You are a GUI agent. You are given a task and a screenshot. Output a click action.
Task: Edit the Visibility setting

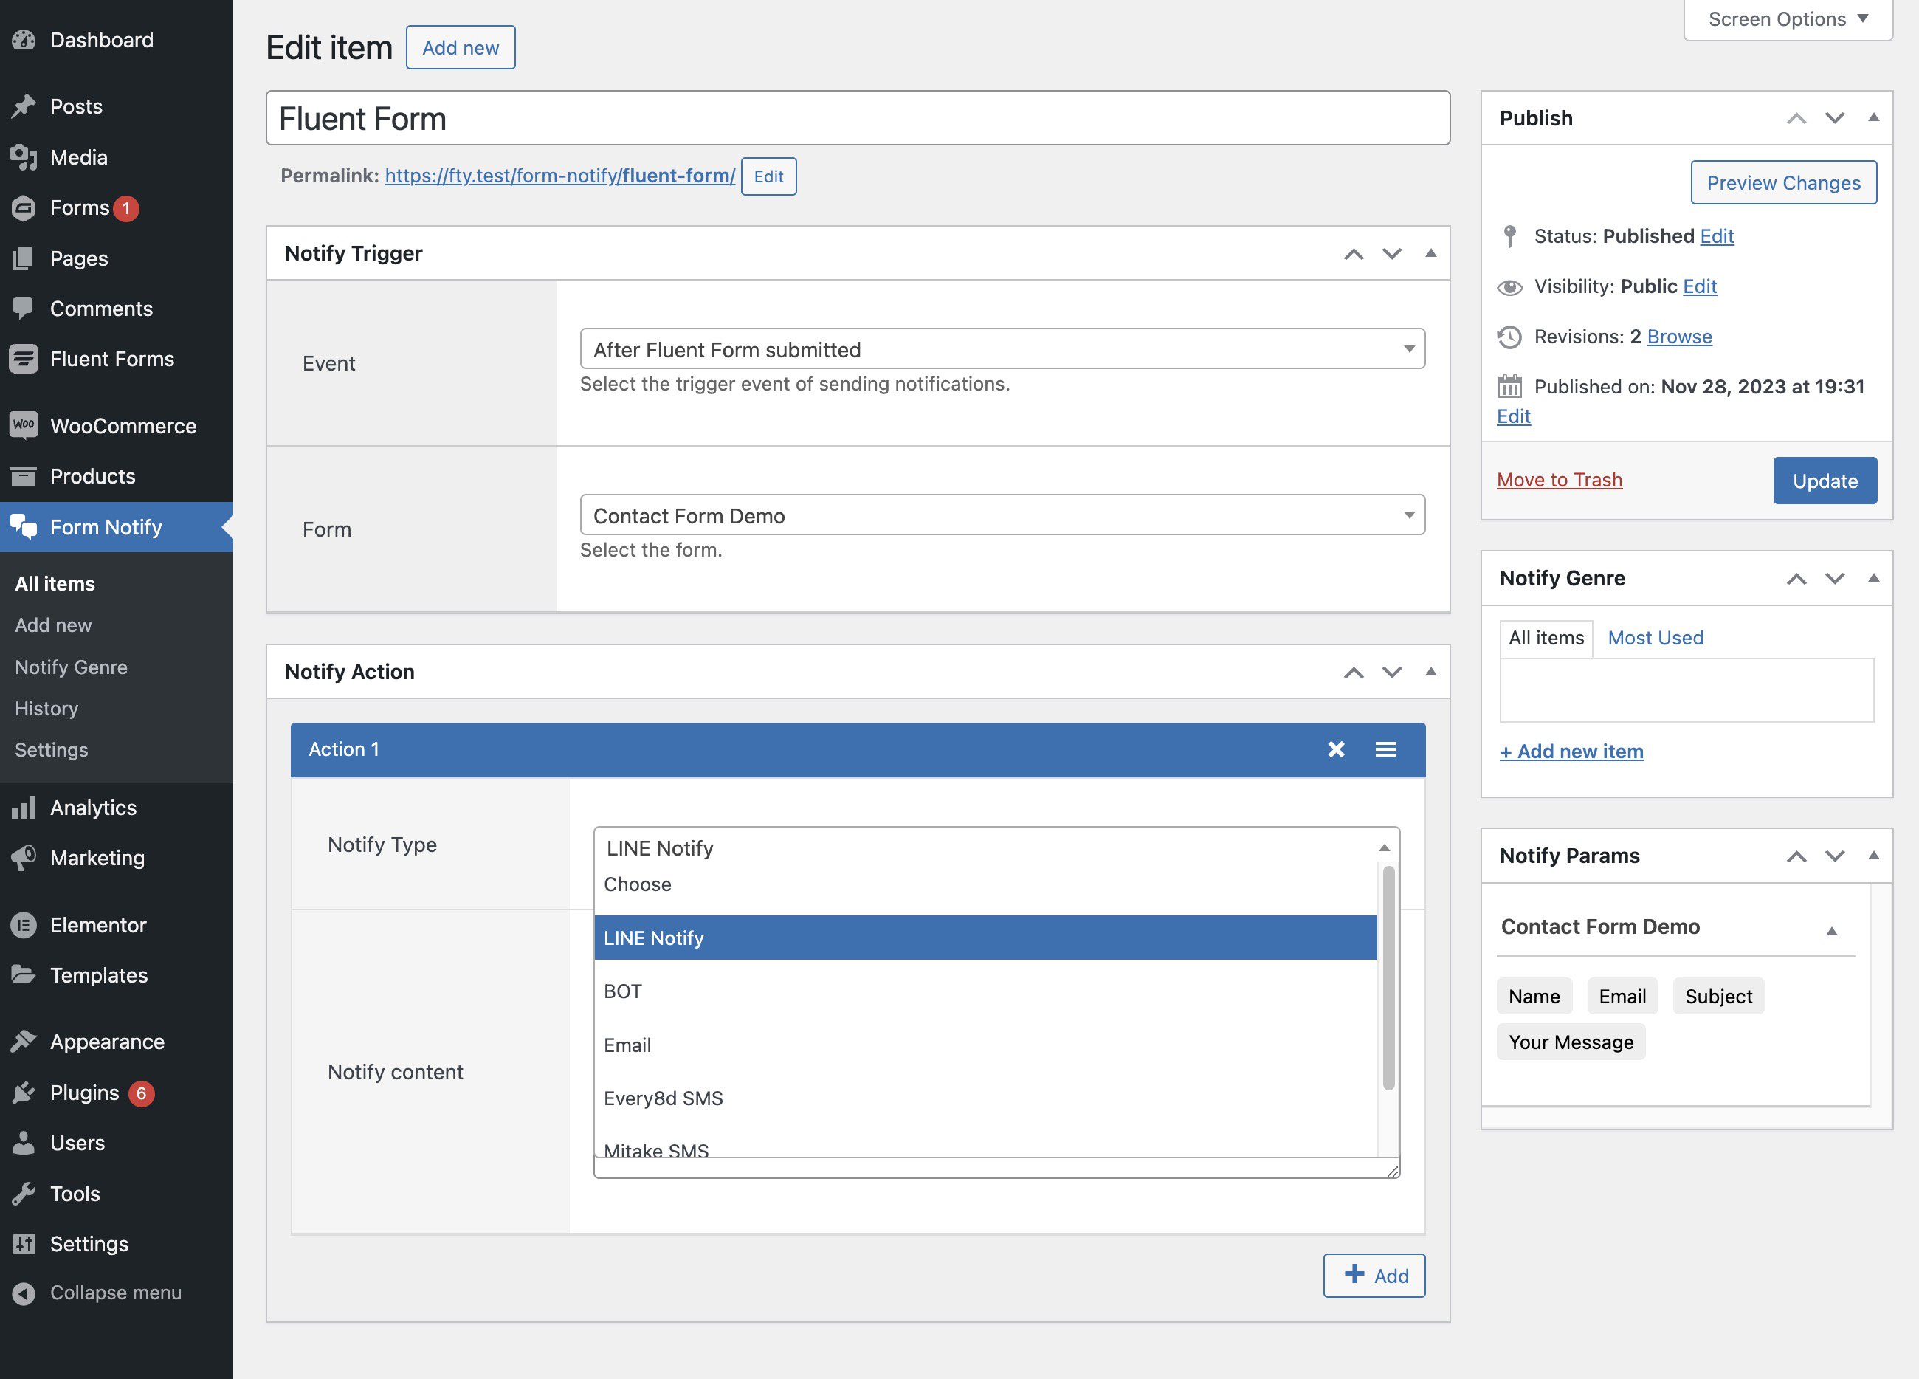1700,286
